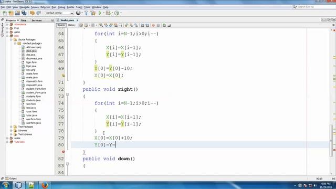Toggle the History view button
This screenshot has height=189, width=336.
pyautogui.click(x=72, y=25)
